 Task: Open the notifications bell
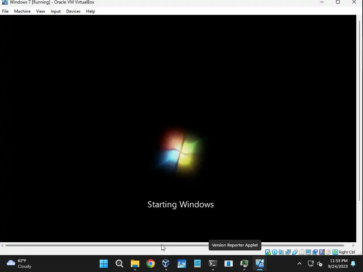tap(353, 263)
